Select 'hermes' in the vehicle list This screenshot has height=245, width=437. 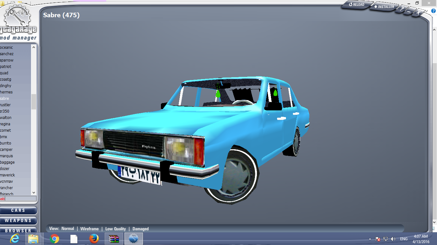pyautogui.click(x=6, y=92)
